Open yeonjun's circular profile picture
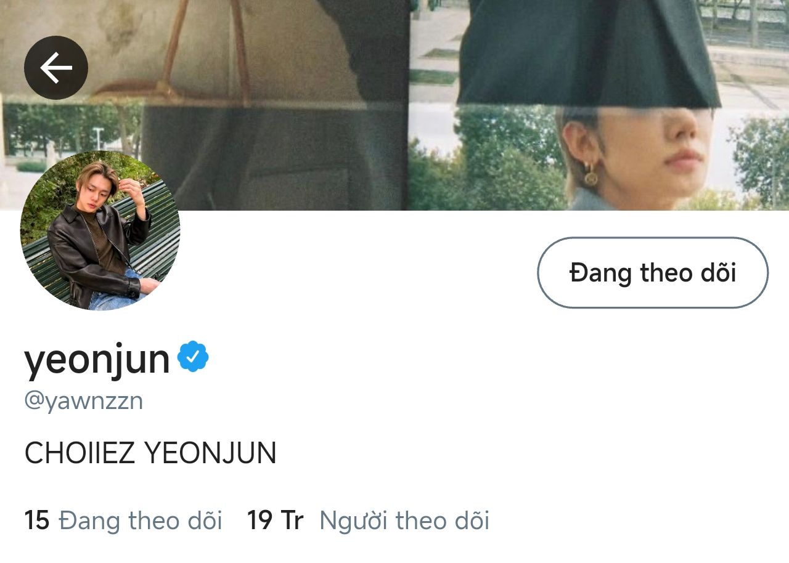Viewport: 789px width, 563px height. [x=100, y=230]
